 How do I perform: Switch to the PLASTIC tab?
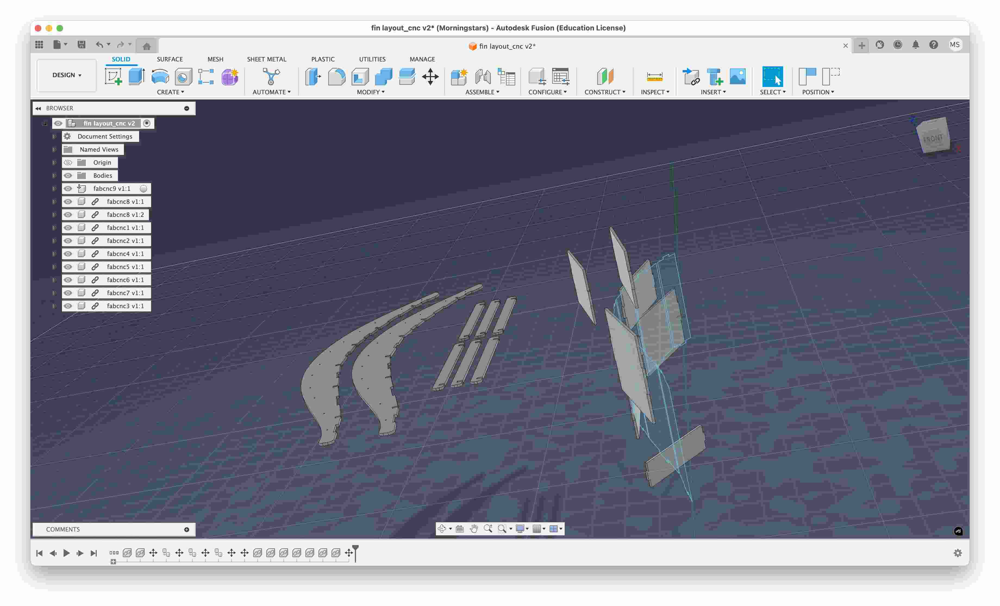(323, 59)
